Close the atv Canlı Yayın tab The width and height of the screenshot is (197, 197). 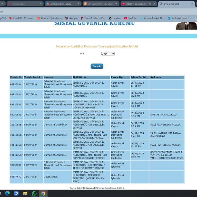tap(116, 4)
